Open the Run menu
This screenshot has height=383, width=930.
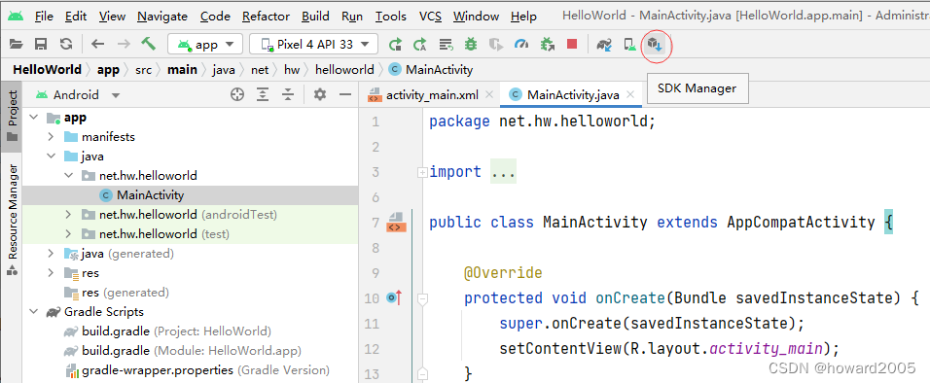[352, 17]
